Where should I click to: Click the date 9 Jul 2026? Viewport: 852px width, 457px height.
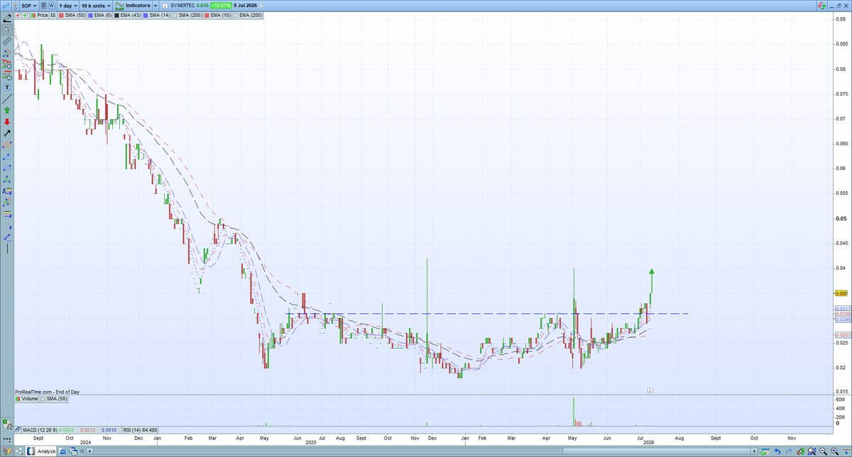245,5
